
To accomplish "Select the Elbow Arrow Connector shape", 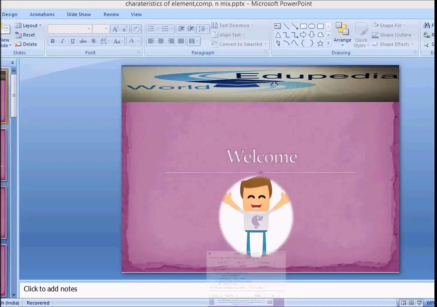I will tap(295, 35).
